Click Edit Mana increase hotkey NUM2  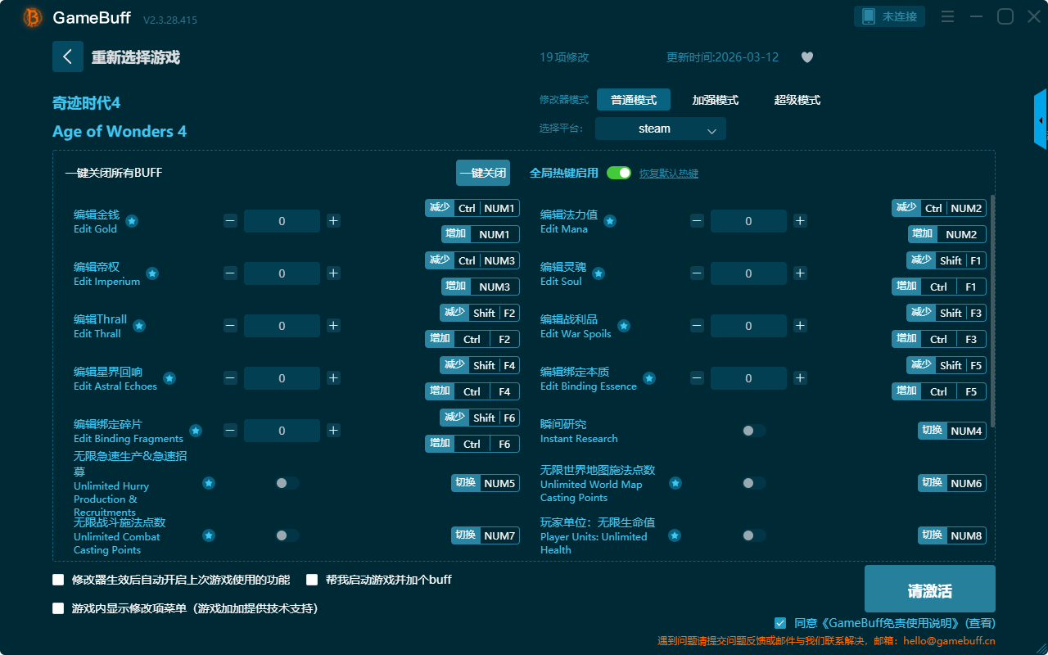[947, 234]
